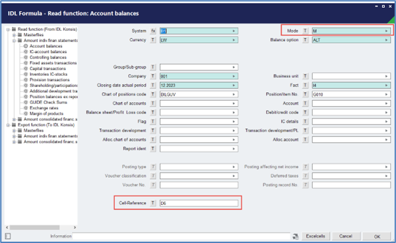The image size is (396, 243).
Task: Click the Excelcells button
Action: click(x=315, y=236)
